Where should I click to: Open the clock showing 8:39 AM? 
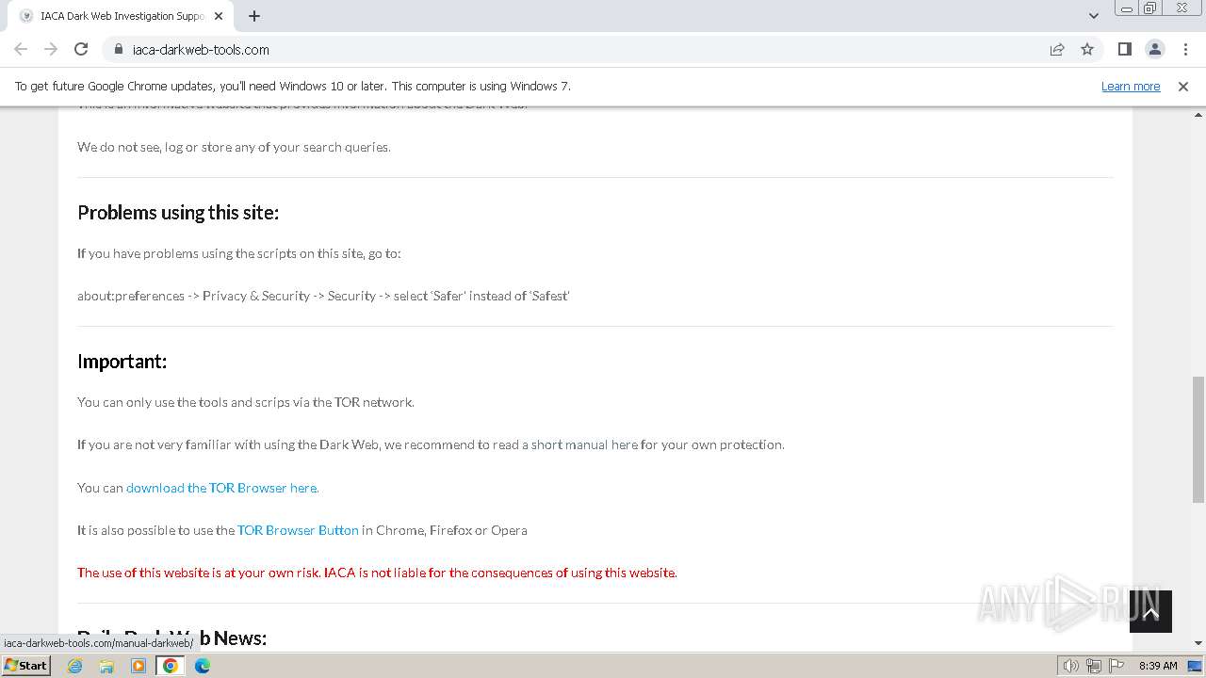(1158, 666)
